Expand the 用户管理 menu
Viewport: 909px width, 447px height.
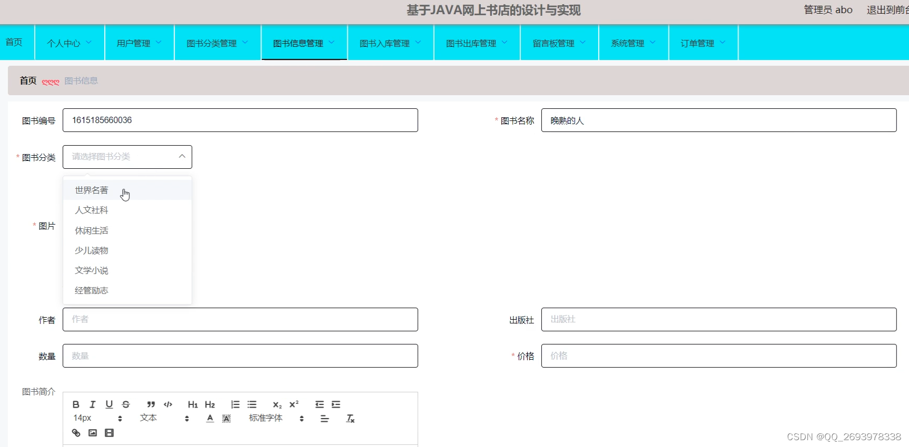[139, 43]
